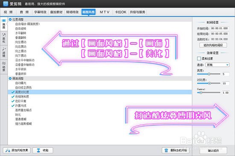This screenshot has width=235, height=156.
Task: Adjust the 亮度 slider
Action: click(209, 74)
